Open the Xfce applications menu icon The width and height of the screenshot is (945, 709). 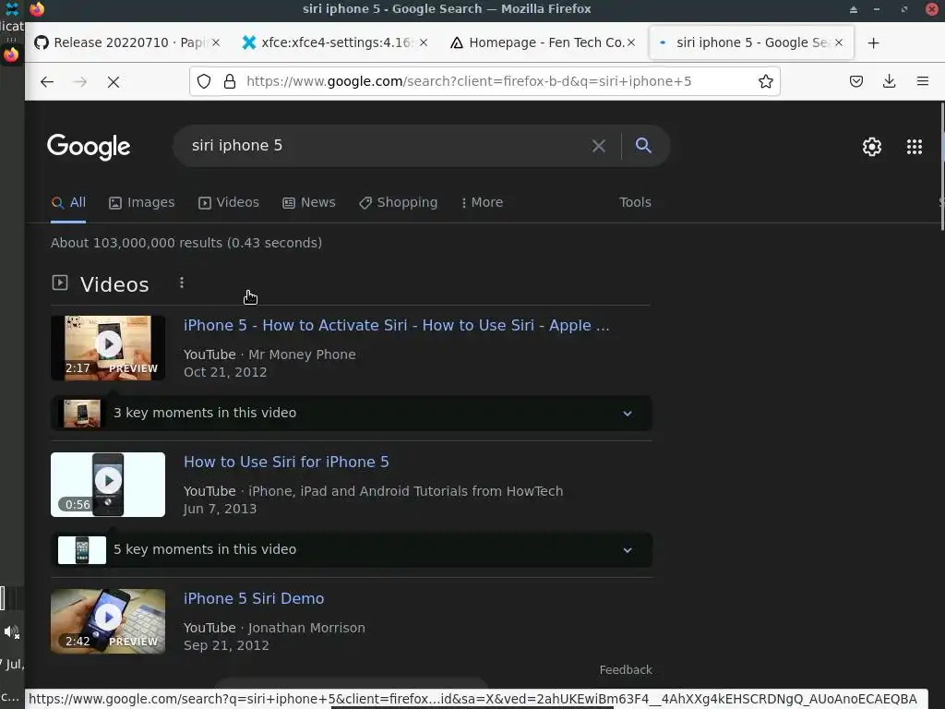11,8
